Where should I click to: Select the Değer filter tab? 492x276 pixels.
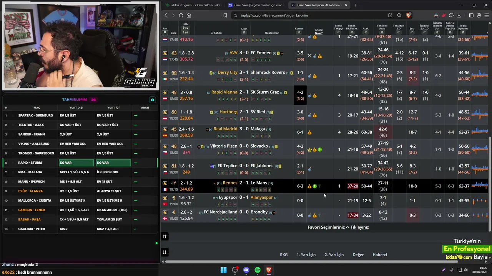[358, 255]
